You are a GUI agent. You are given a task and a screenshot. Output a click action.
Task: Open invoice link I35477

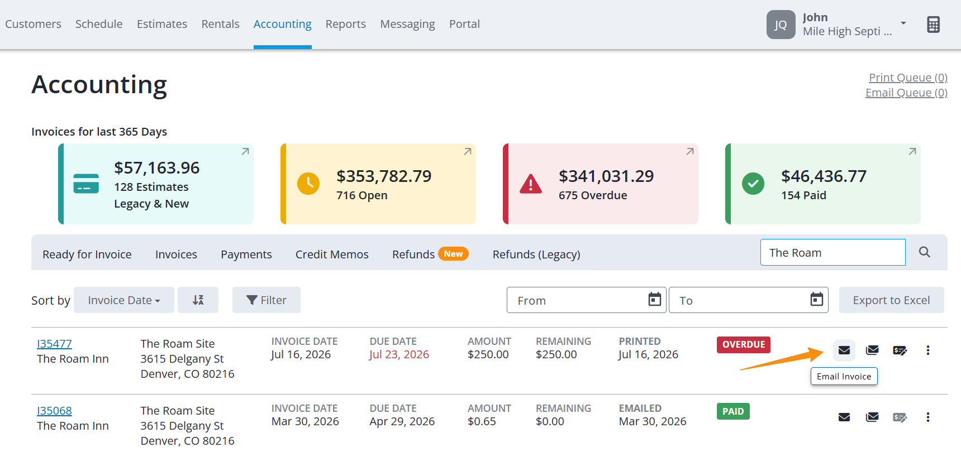tap(54, 344)
